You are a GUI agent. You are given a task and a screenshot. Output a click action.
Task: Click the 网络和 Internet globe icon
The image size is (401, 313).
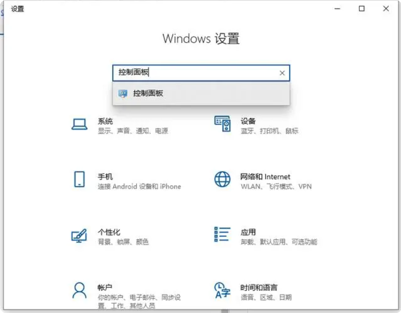point(222,179)
